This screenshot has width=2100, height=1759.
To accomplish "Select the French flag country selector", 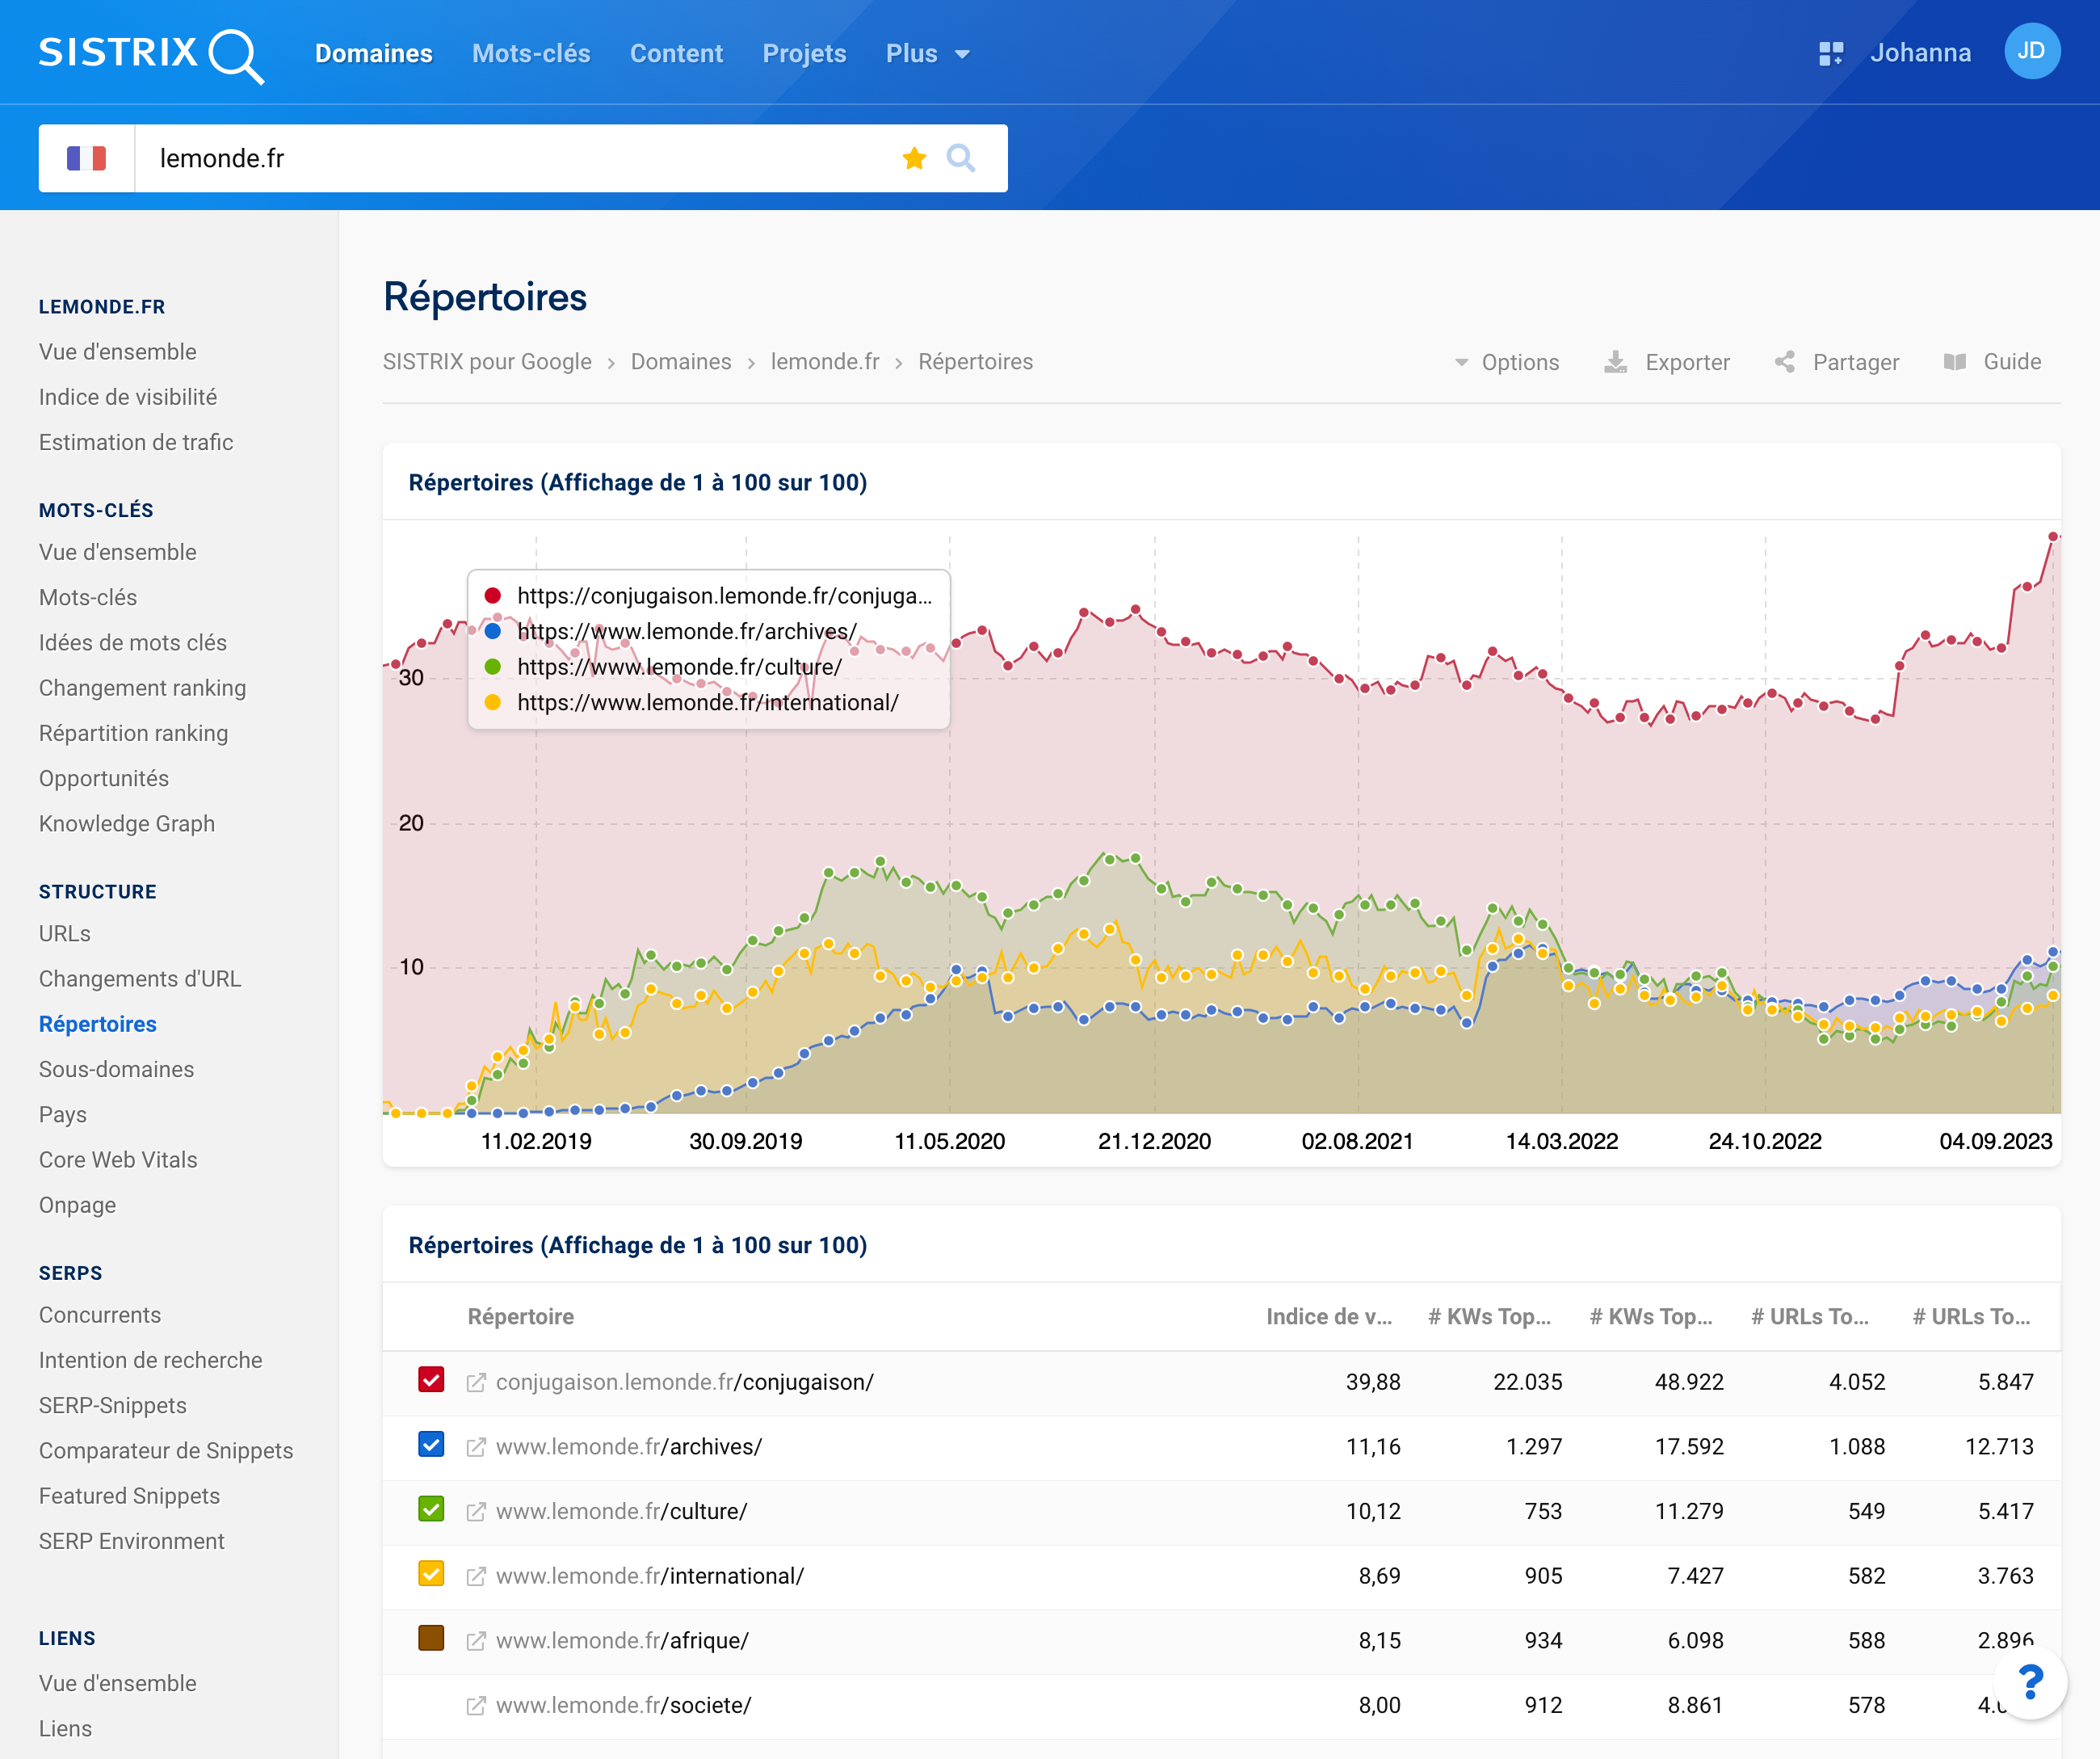I will click(87, 158).
